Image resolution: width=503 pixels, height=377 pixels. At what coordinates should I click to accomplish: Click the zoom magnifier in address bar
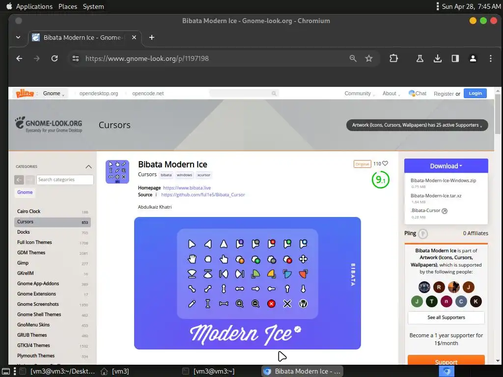tap(353, 58)
